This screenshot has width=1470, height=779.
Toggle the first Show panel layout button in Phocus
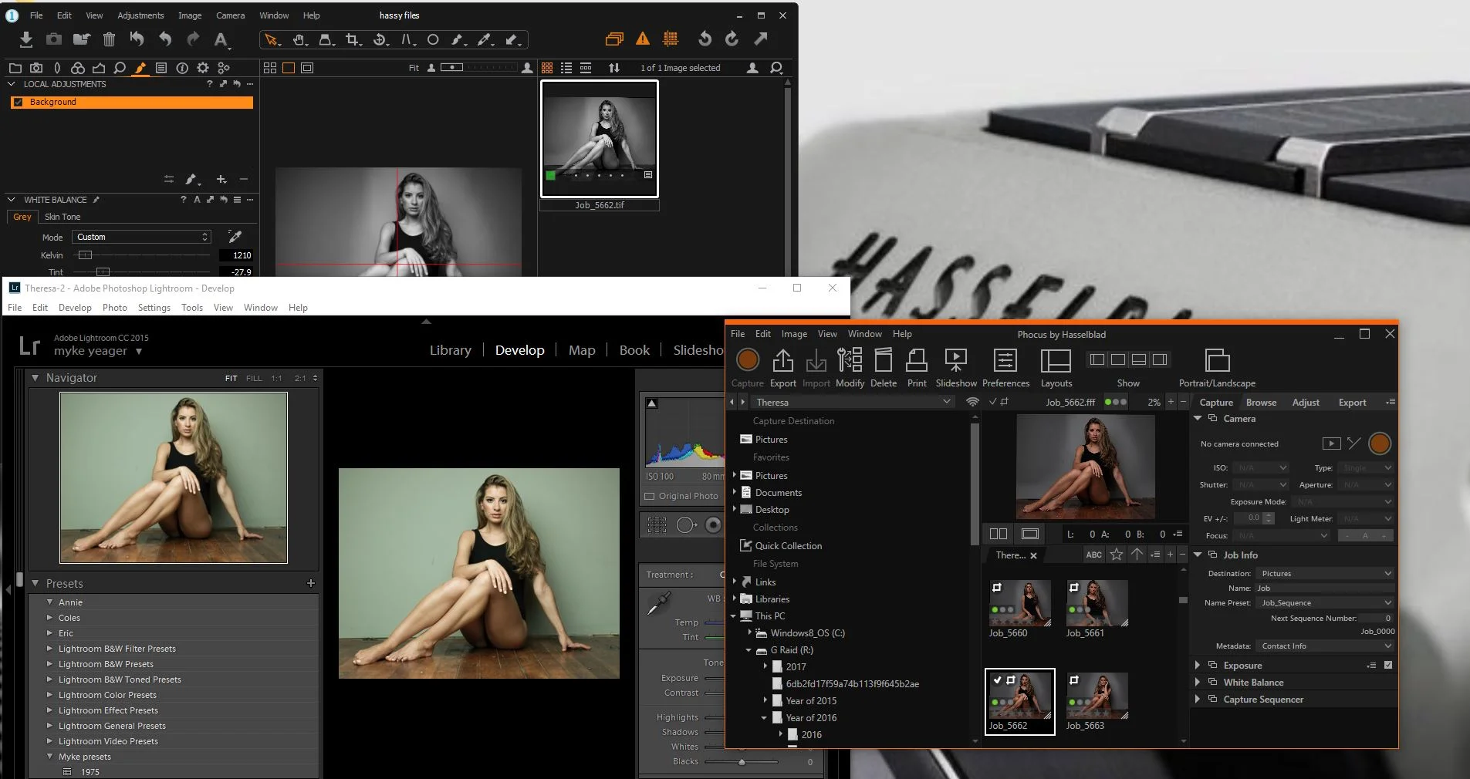click(x=1097, y=359)
